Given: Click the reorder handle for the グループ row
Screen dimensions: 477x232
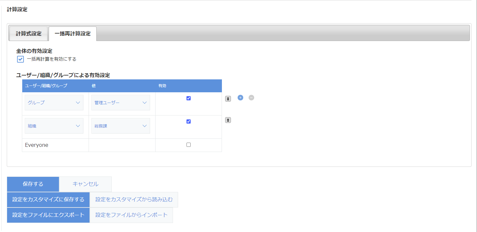Looking at the screenshot, I should [228, 99].
